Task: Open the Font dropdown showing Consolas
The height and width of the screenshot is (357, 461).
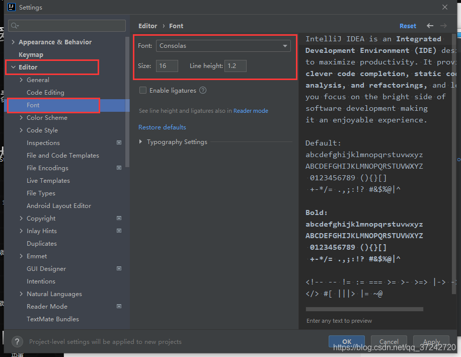Action: [223, 46]
